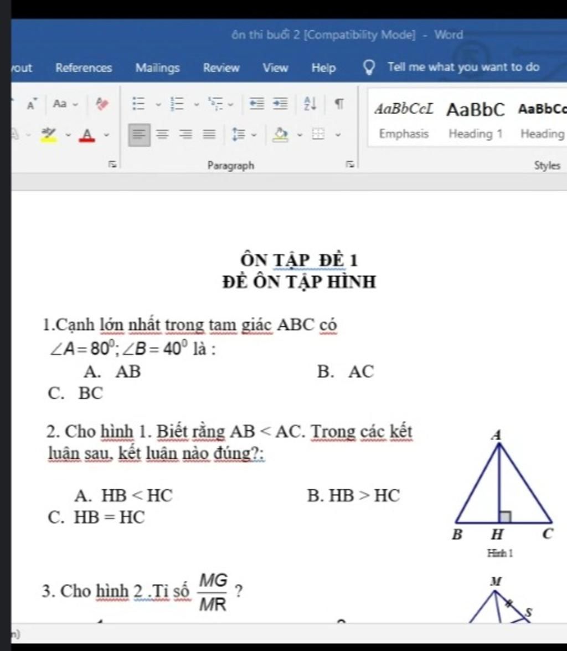
Task: Select the triangle figure with vertex M
Action: tap(501, 600)
